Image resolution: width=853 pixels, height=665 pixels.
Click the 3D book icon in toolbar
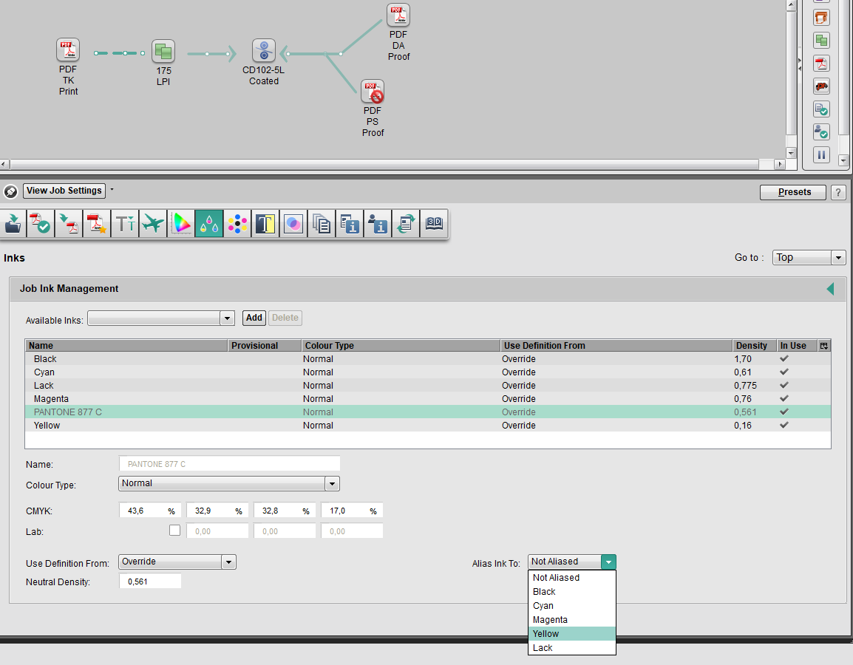[x=434, y=224]
